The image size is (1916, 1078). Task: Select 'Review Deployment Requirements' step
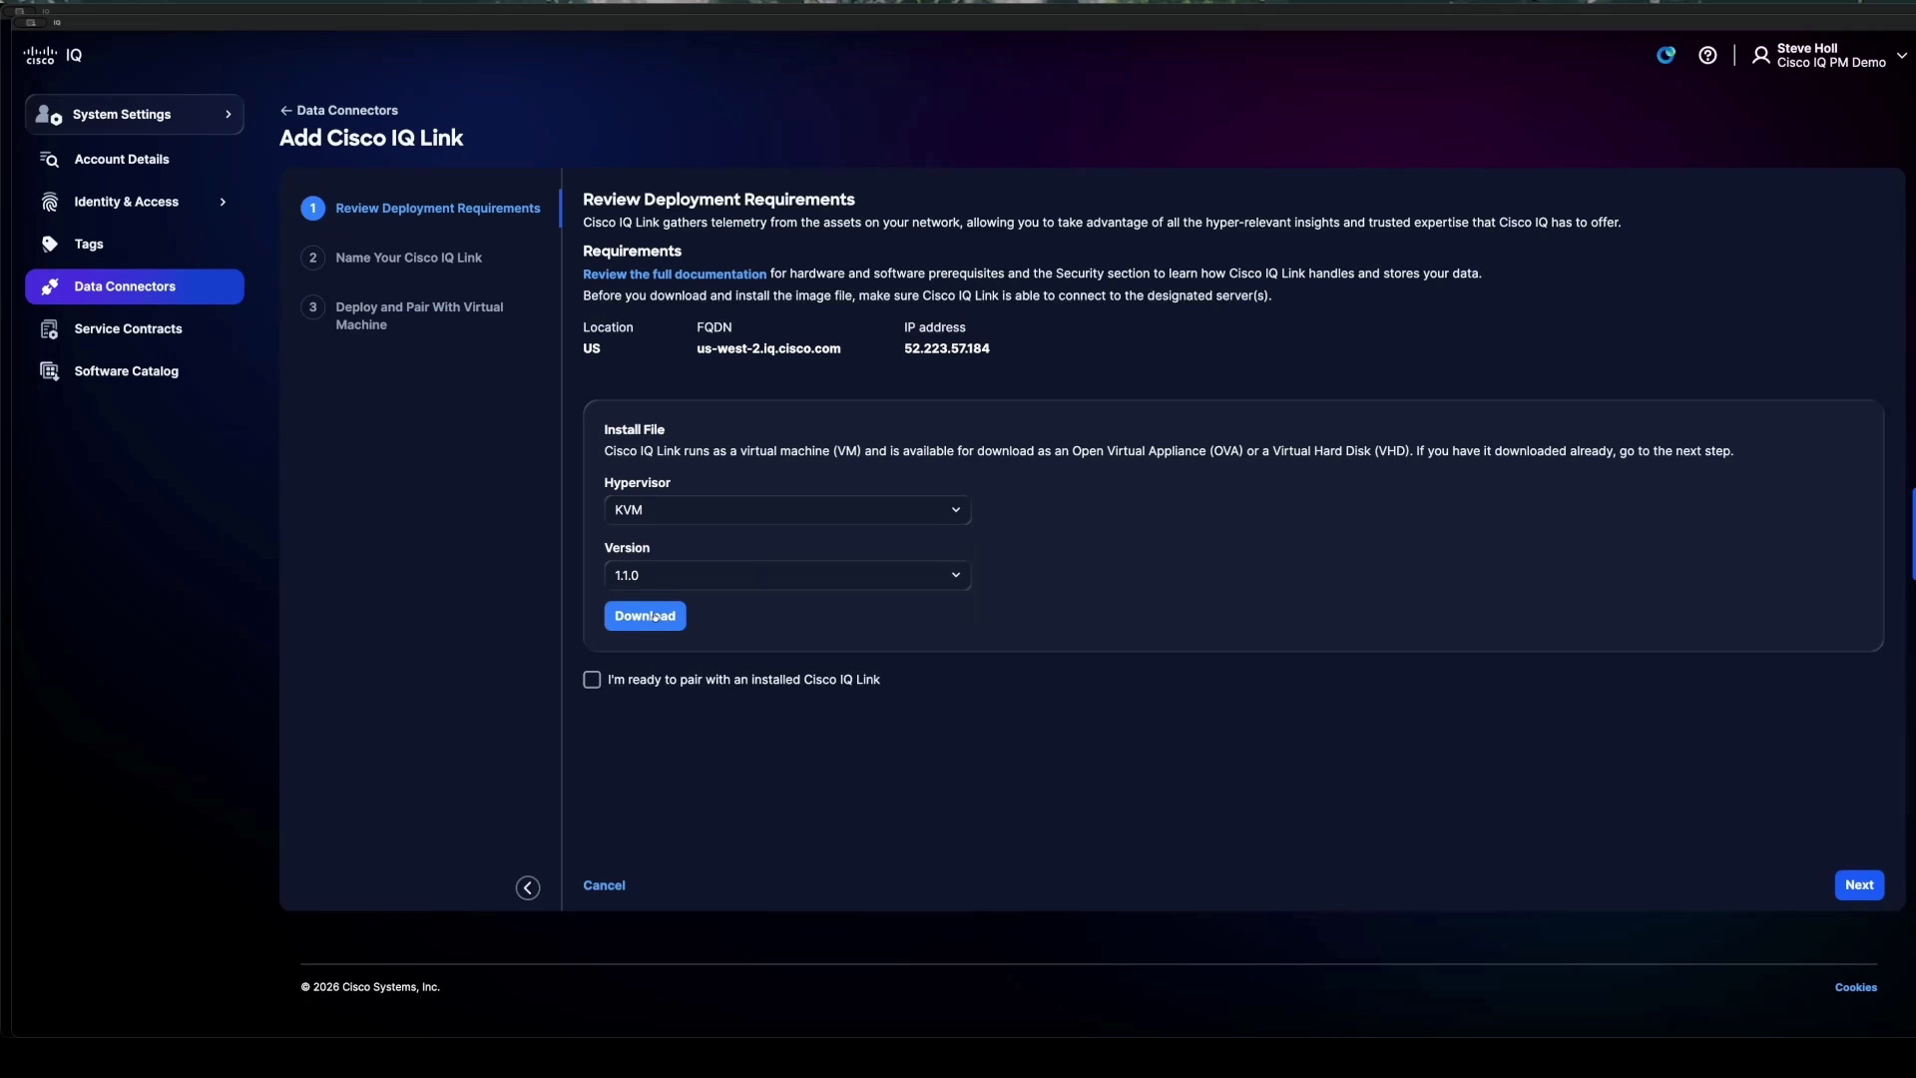click(437, 209)
